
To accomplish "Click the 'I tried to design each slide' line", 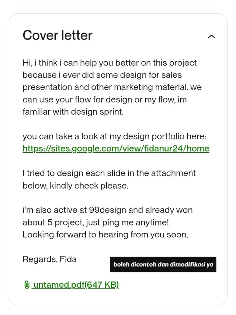I will 109,173.
